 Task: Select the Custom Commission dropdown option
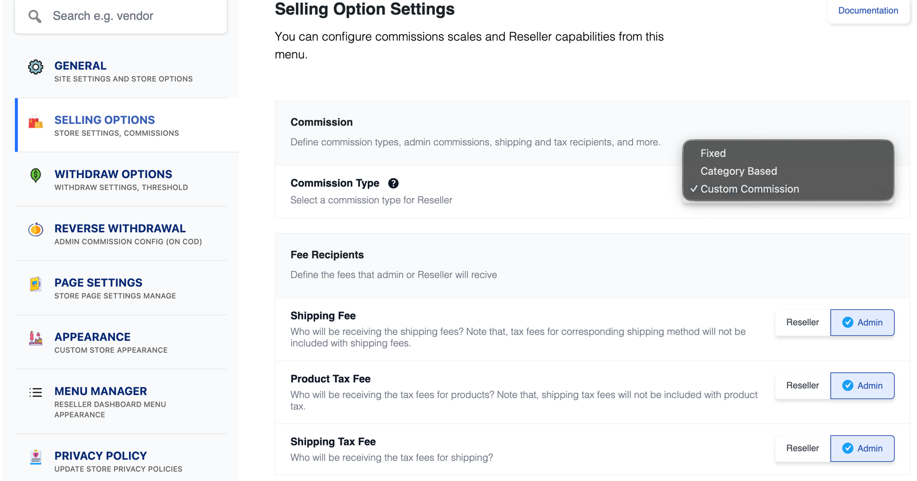click(749, 189)
